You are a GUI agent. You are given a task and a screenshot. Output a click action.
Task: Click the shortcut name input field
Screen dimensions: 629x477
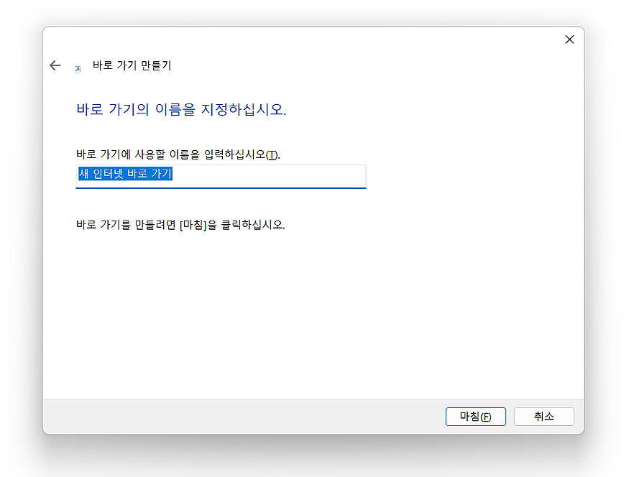pos(221,177)
